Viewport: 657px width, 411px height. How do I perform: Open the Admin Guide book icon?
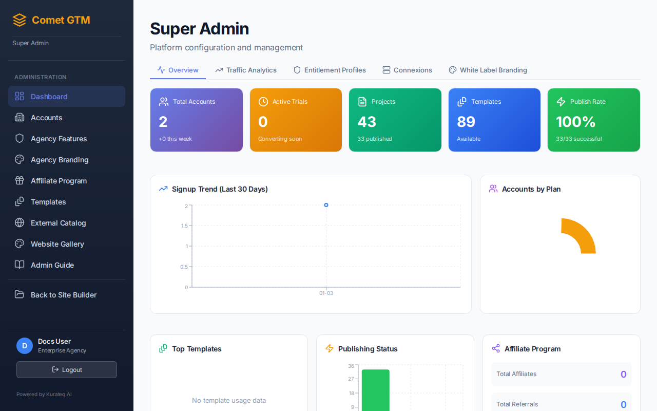tap(19, 265)
